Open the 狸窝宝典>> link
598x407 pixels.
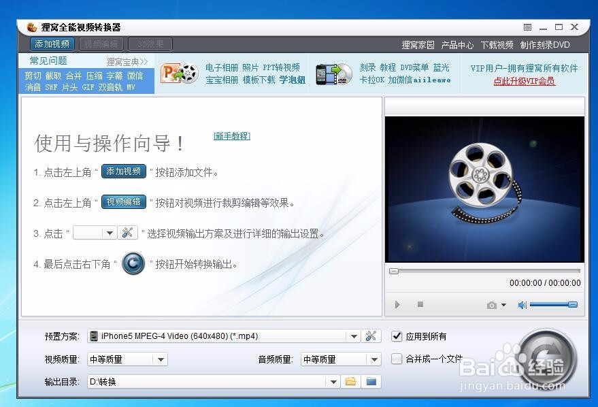(127, 62)
